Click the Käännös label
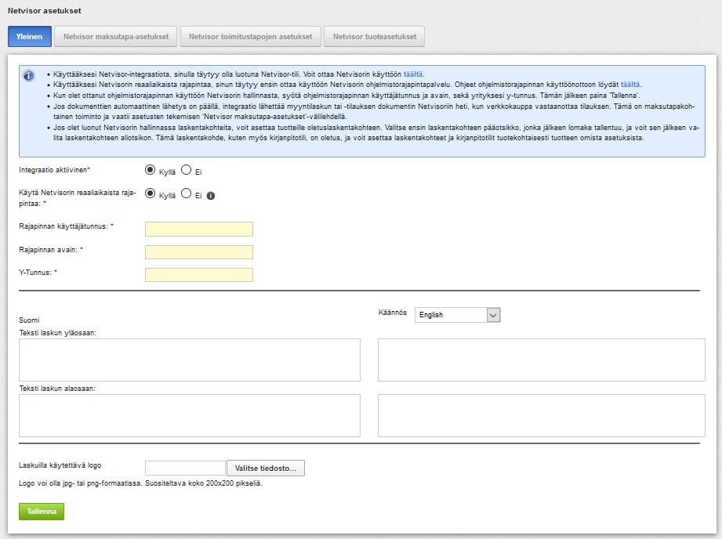The height and width of the screenshot is (539, 722). pyautogui.click(x=393, y=313)
